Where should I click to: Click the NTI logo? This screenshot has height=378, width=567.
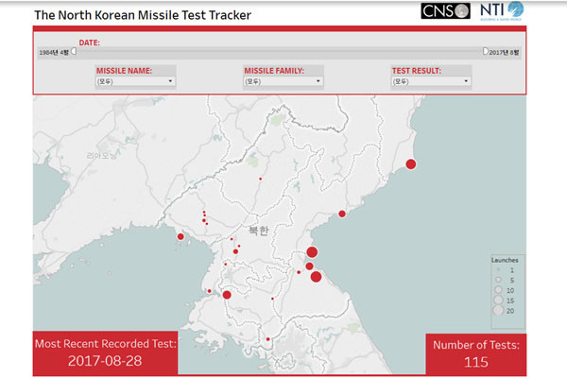pos(502,10)
